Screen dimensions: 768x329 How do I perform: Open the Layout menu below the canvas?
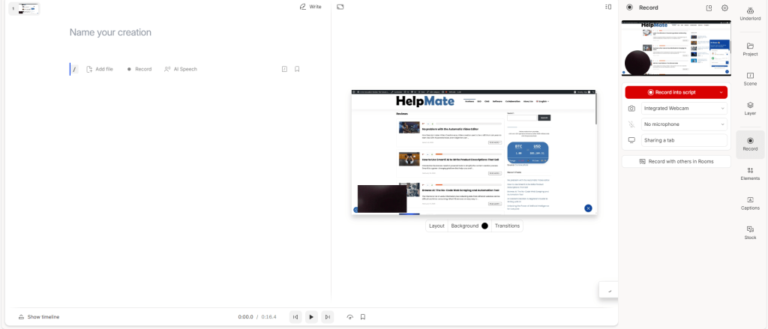click(436, 226)
